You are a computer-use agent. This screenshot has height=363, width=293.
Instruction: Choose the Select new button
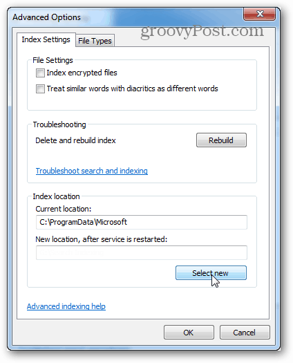[x=211, y=272]
